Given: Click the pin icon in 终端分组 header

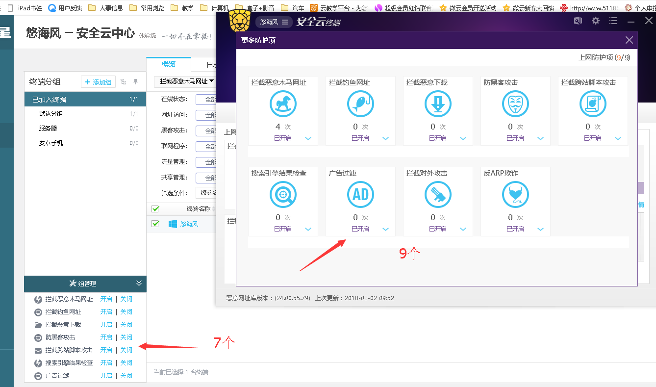Looking at the screenshot, I should click(x=136, y=82).
